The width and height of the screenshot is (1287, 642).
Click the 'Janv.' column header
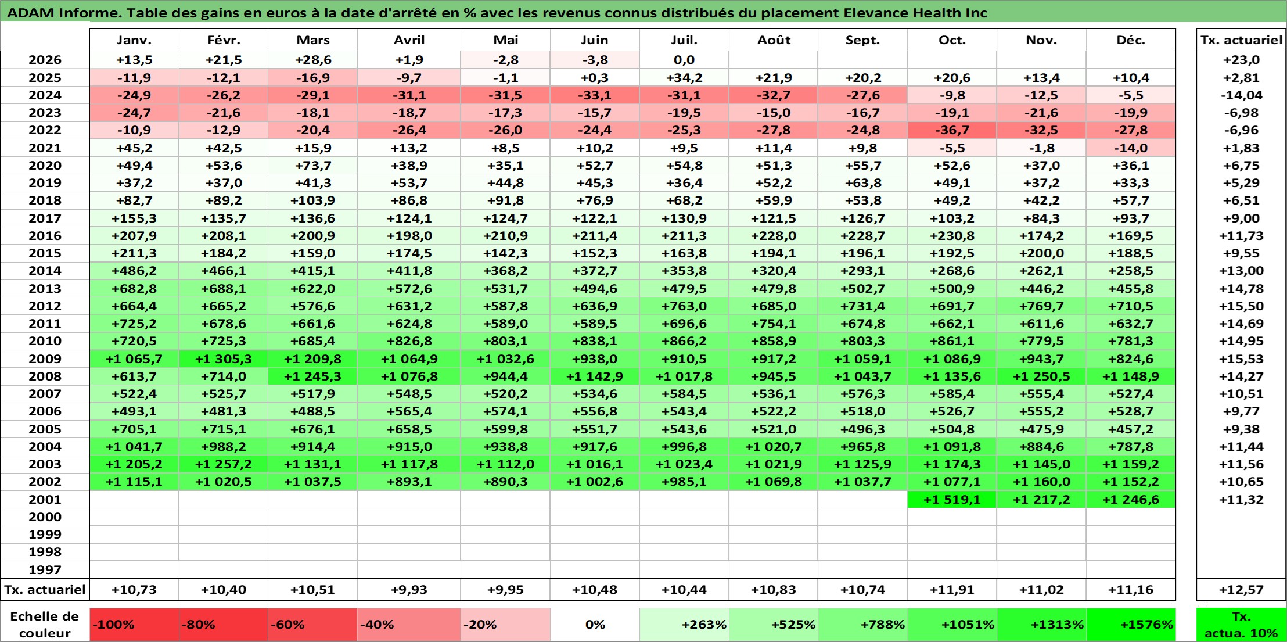(x=134, y=40)
